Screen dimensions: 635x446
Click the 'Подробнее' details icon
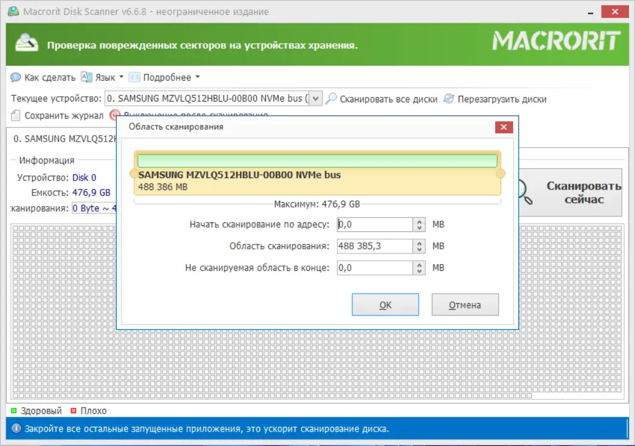pos(134,77)
